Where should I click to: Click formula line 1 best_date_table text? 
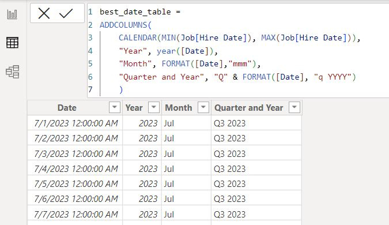[135, 12]
